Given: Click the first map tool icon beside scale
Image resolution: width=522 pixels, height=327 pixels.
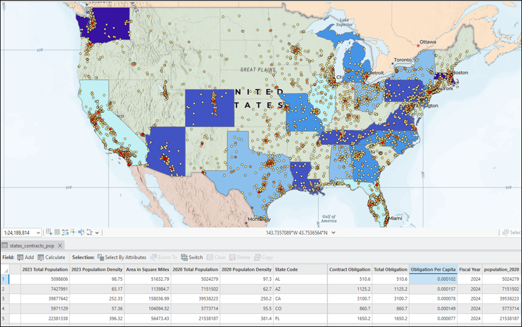Looking at the screenshot, I should coord(49,232).
